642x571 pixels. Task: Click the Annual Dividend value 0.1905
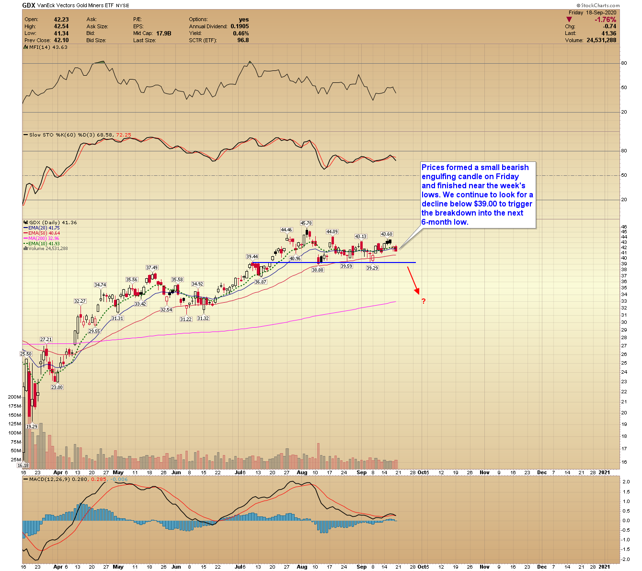pos(240,27)
